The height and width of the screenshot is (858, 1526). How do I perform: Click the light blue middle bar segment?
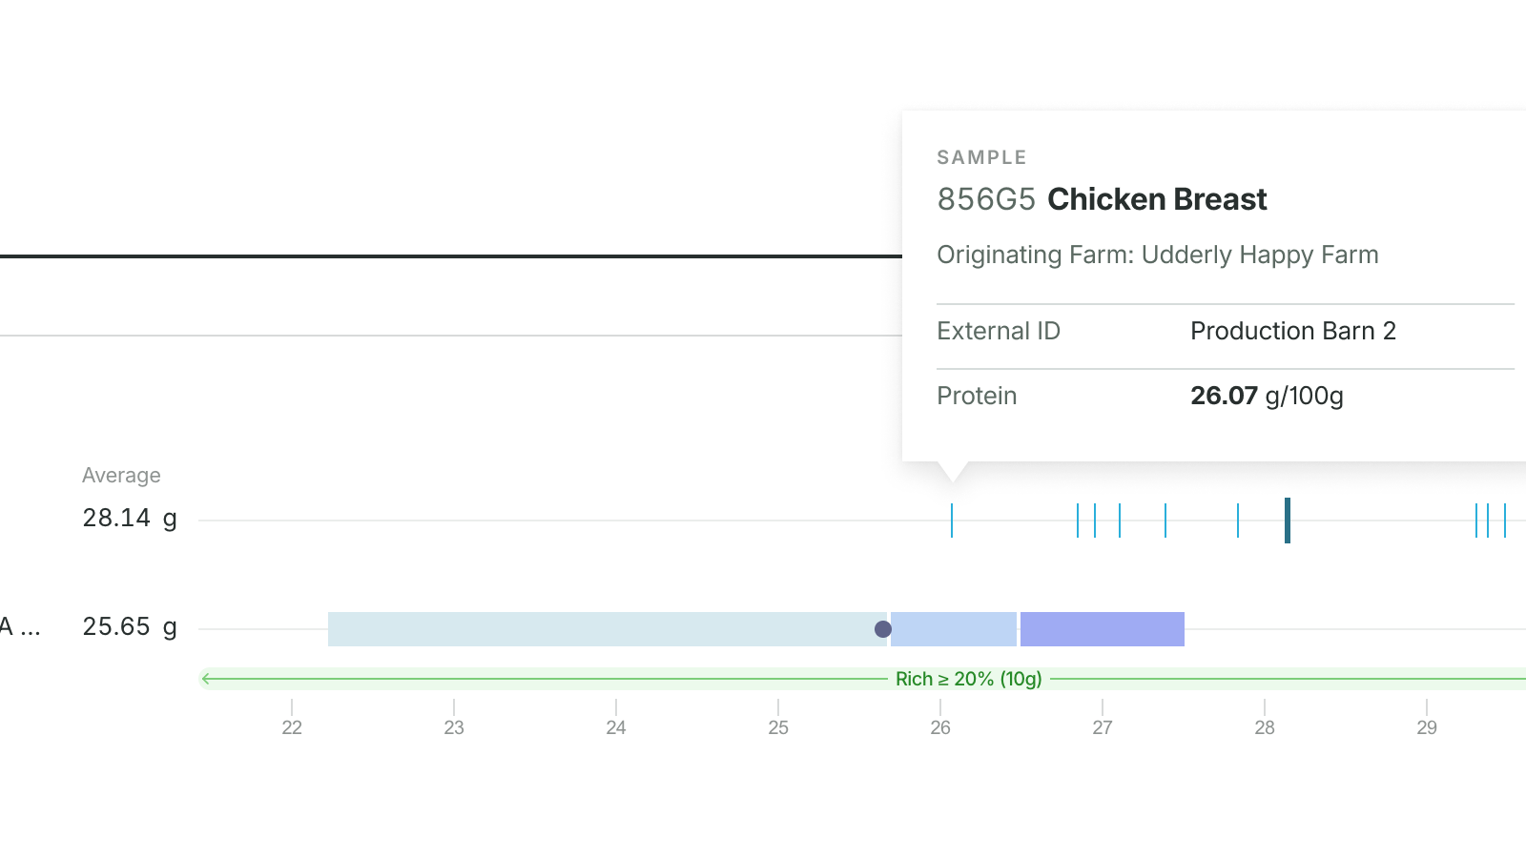tap(954, 629)
